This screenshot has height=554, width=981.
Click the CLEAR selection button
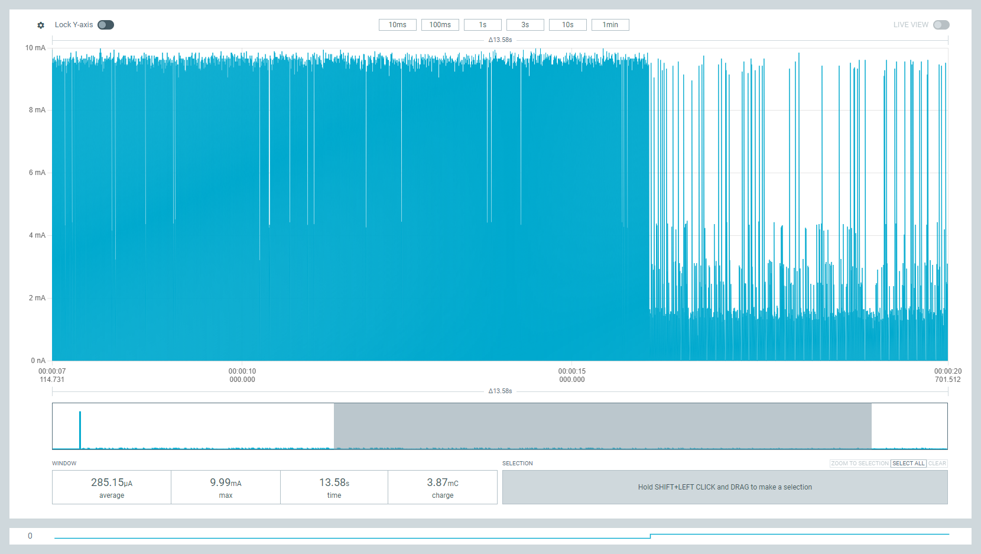pos(937,464)
